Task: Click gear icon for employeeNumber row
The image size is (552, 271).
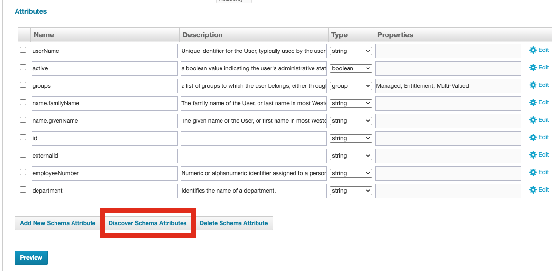Action: click(x=533, y=172)
